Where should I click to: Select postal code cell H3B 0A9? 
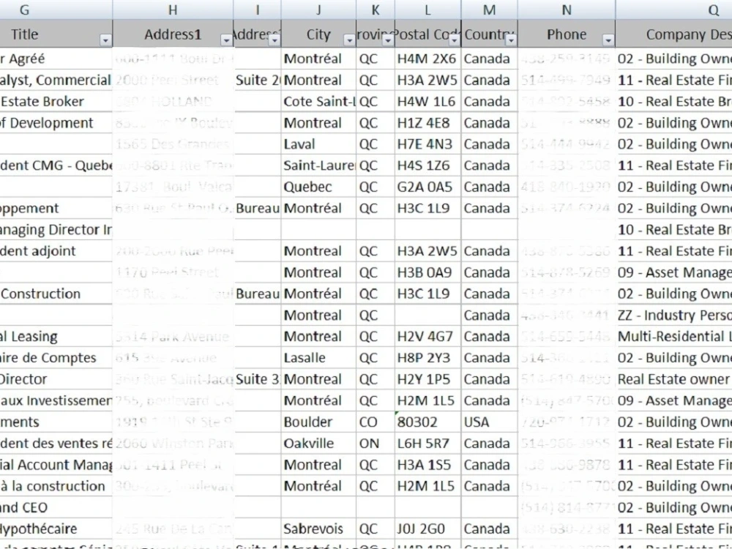pos(428,272)
